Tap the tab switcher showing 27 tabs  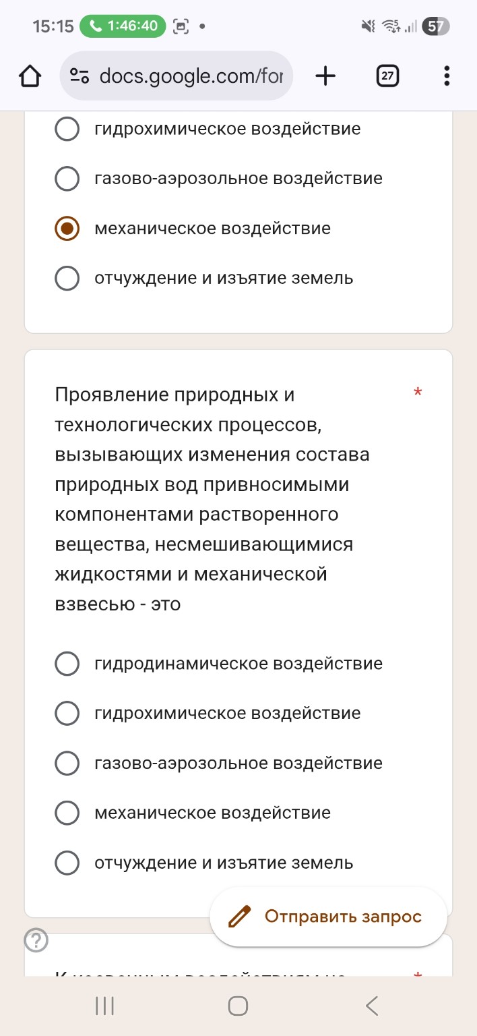click(x=387, y=76)
